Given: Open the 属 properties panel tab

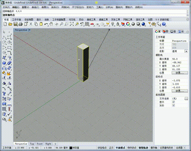Looking at the screenshot, I should point(158,32).
